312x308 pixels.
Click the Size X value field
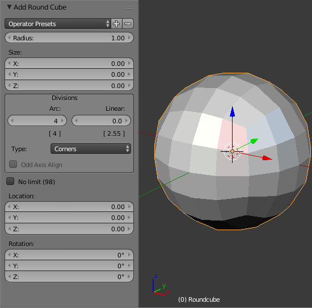(x=69, y=64)
